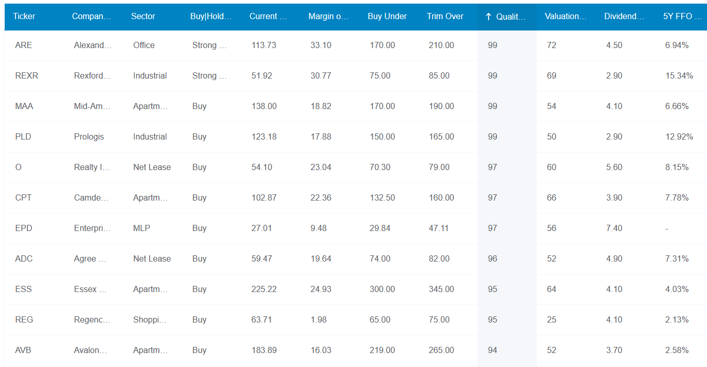Sort by the Valuation column header

click(565, 17)
